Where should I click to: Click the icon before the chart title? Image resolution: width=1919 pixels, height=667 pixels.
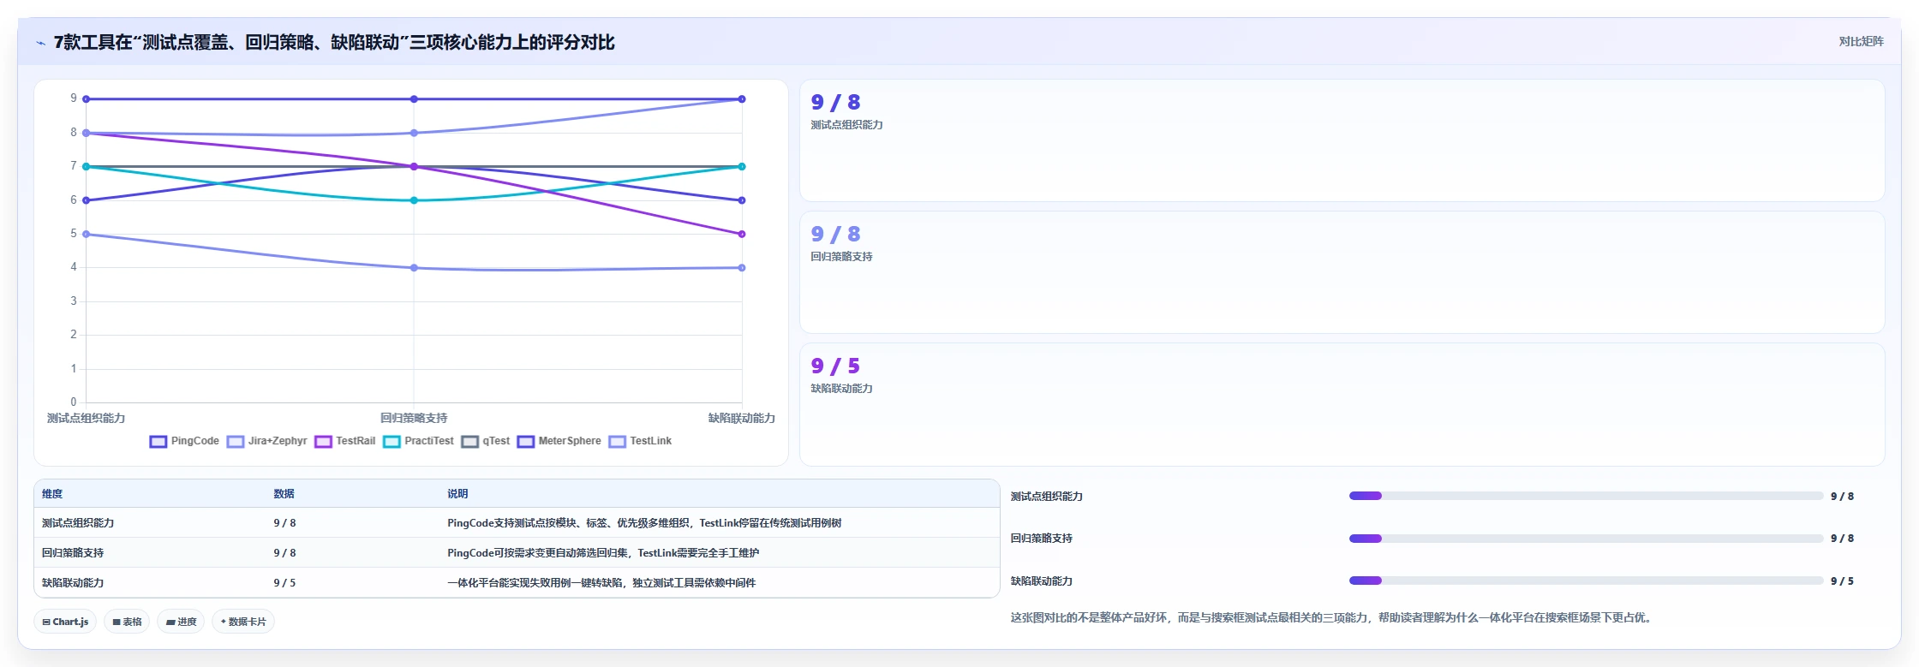pyautogui.click(x=40, y=43)
